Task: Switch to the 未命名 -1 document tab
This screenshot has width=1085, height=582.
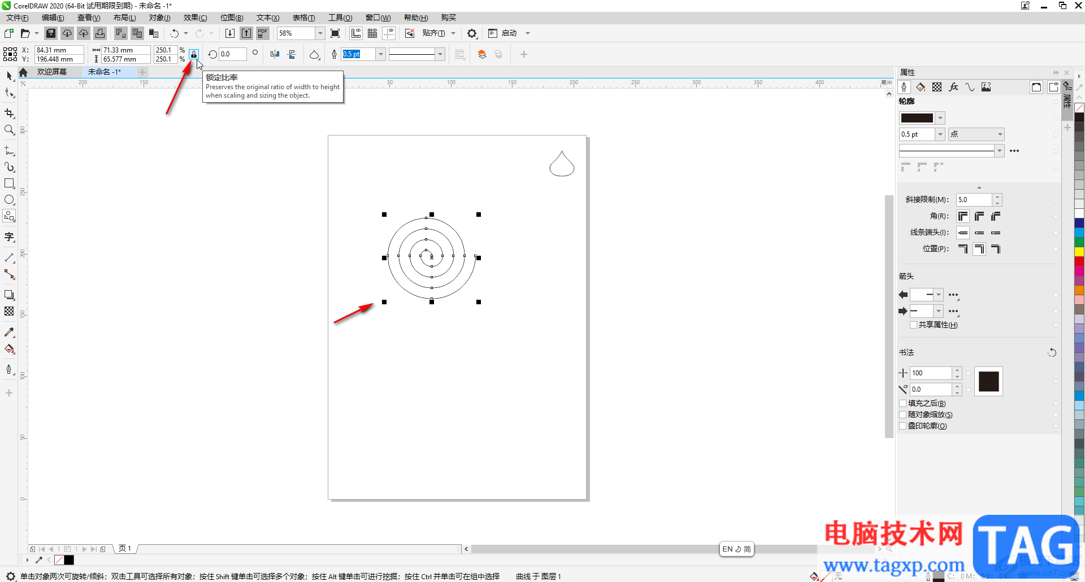Action: coord(105,72)
